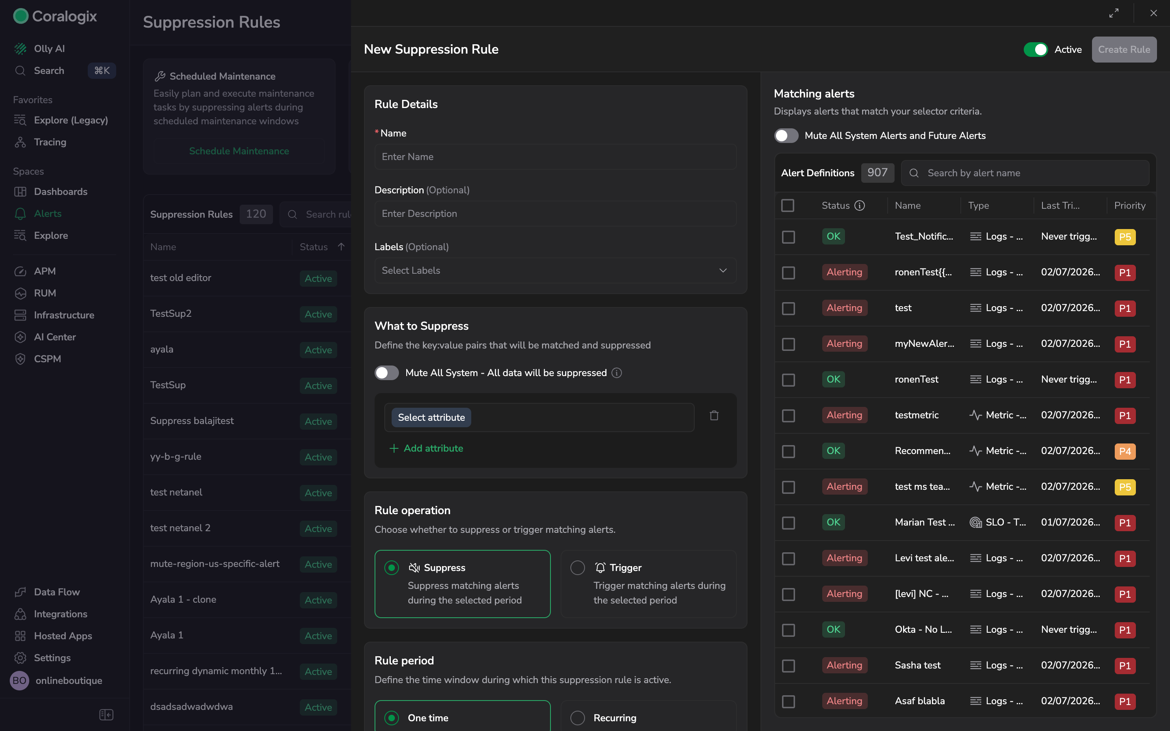The image size is (1170, 731).
Task: Click the Enter Description field
Action: click(x=555, y=214)
